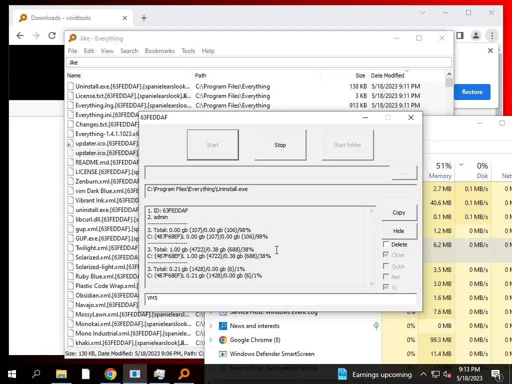Open taskbar search magnifier
Screen dimensions: 512x384
[x=36, y=374]
